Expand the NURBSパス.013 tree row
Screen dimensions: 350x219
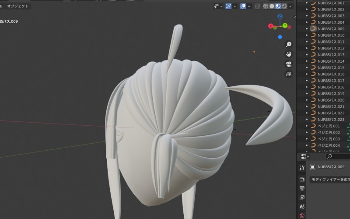307,54
